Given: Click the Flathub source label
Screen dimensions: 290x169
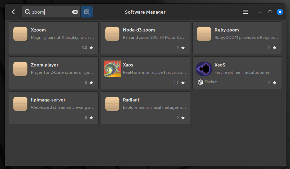Looking at the screenshot, I should pyautogui.click(x=211, y=82).
